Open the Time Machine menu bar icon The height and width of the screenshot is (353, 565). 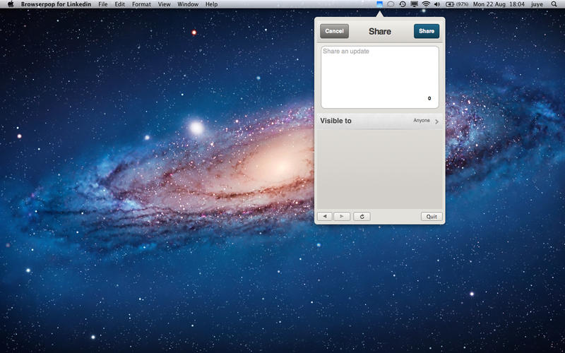click(402, 4)
